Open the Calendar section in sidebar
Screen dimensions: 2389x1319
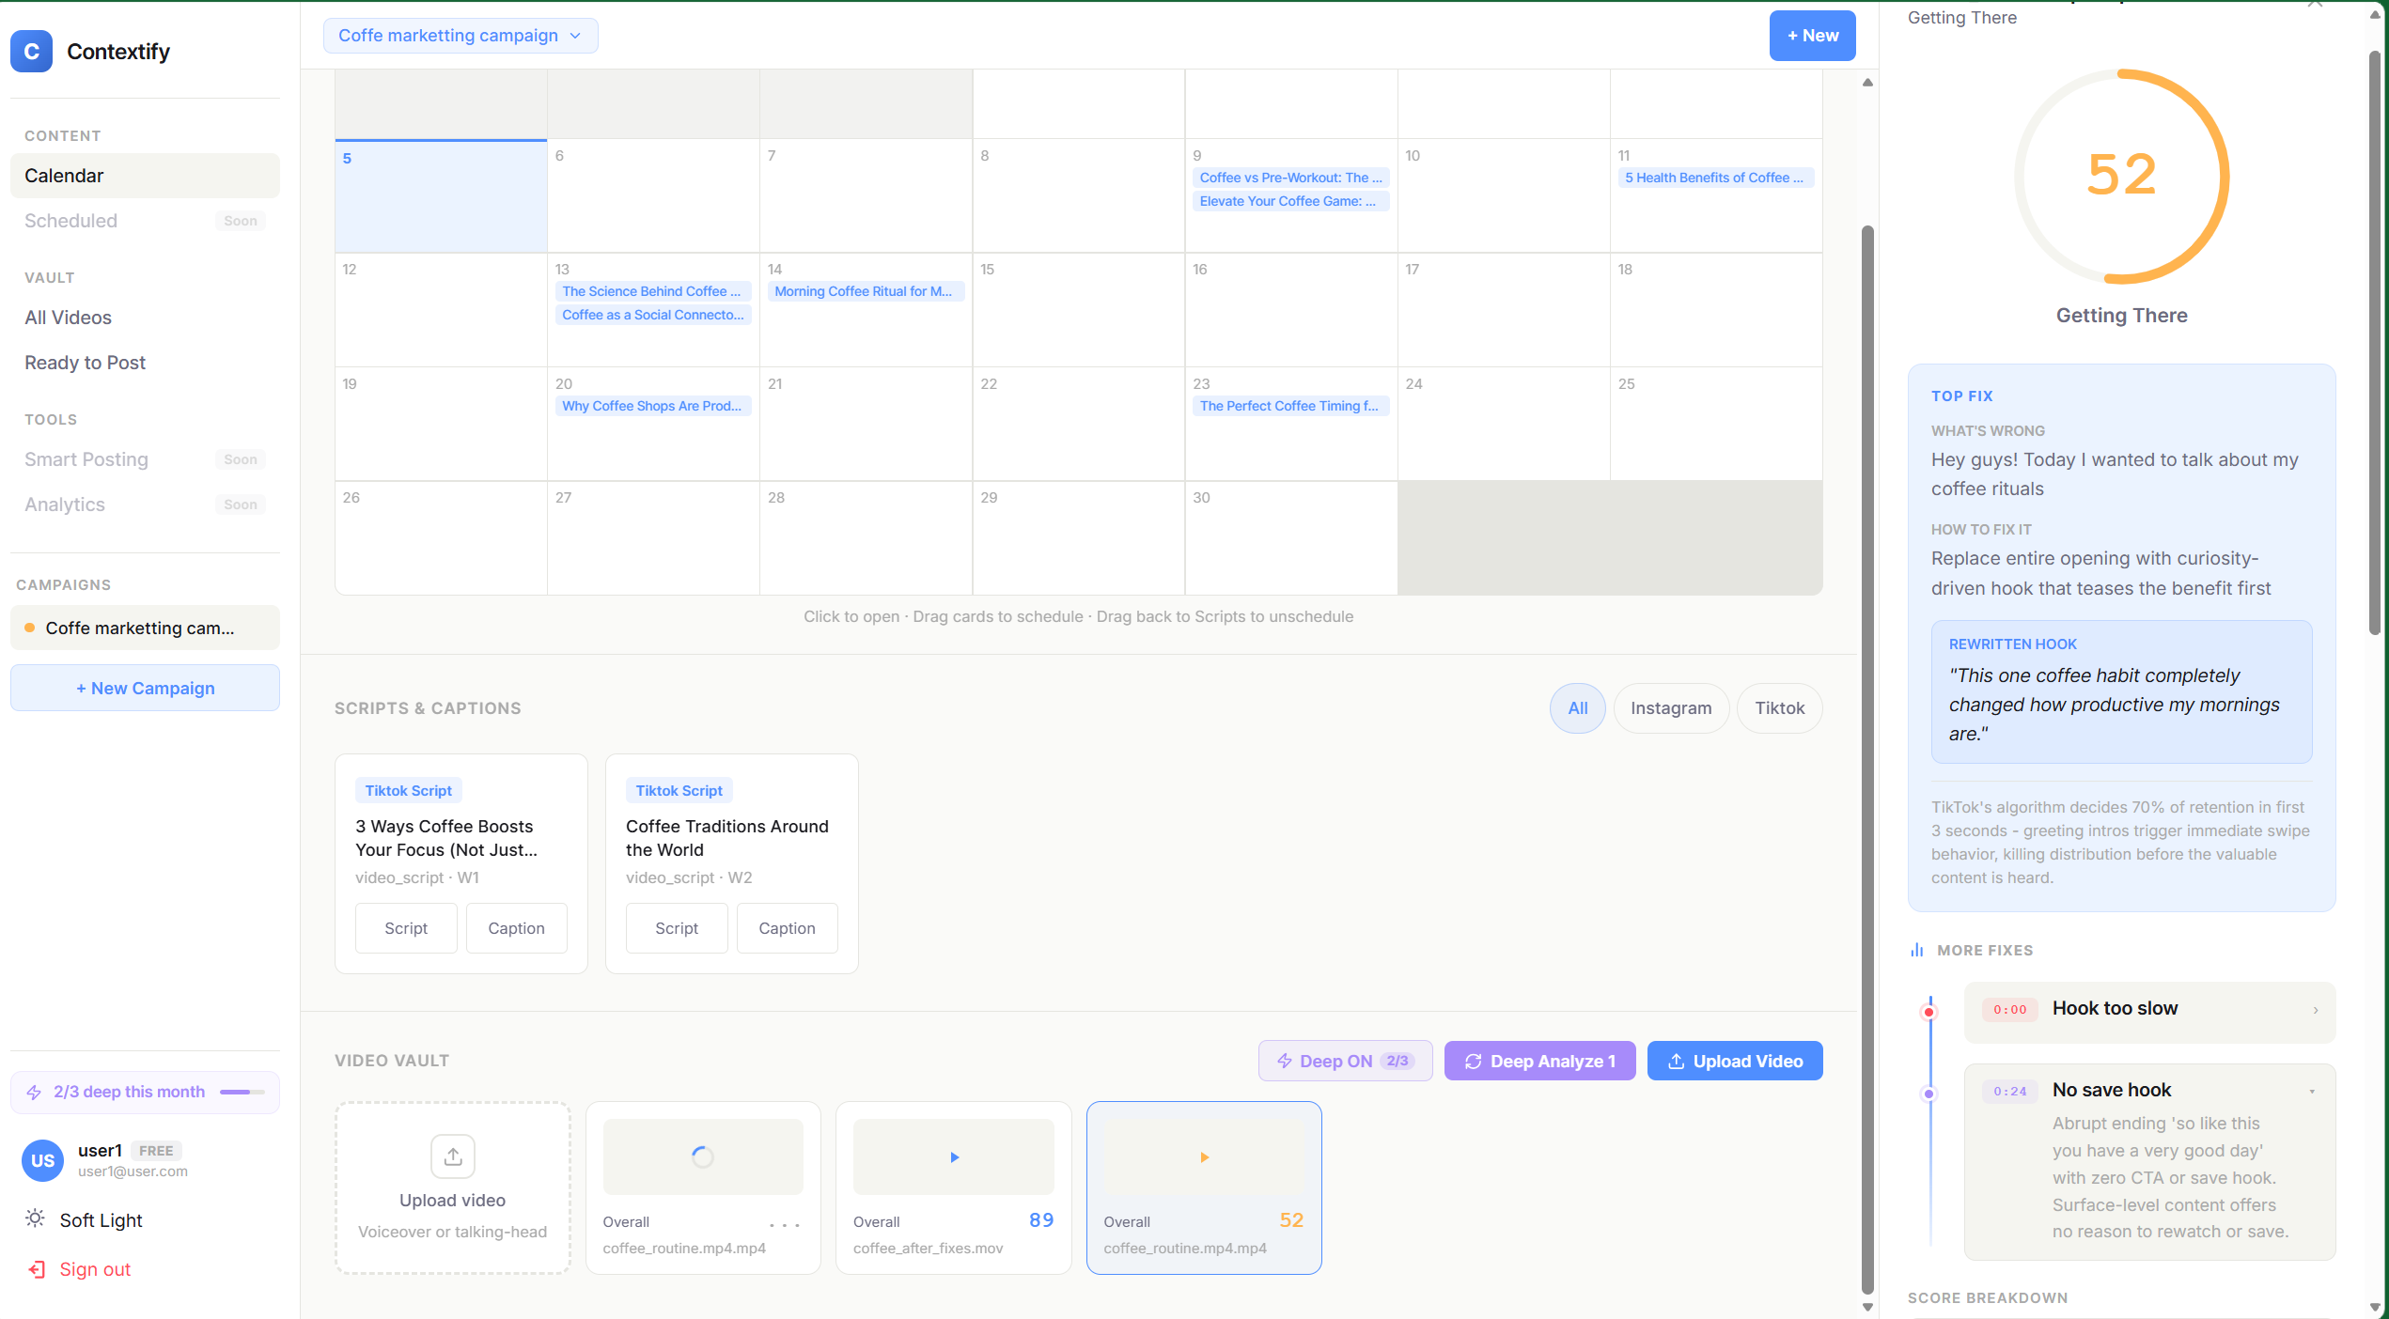(64, 176)
